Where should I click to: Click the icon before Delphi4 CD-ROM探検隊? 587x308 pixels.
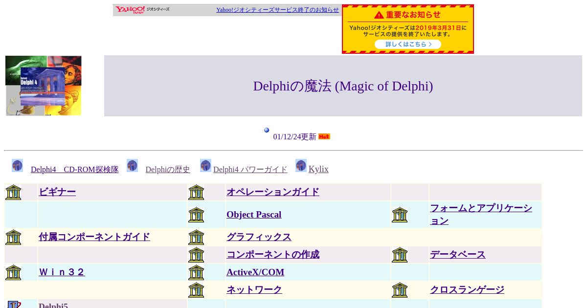pos(18,166)
